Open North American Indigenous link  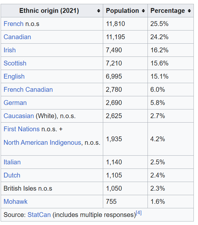pos(42,143)
